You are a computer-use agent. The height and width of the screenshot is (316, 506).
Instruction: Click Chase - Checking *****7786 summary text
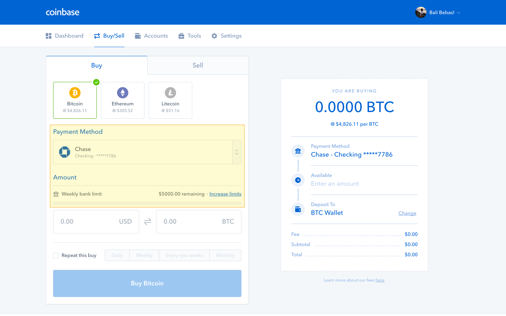[x=352, y=154]
